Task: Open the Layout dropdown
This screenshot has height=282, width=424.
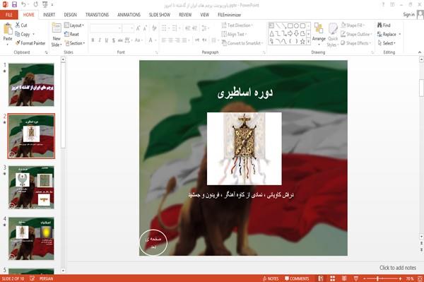Action: 74,25
